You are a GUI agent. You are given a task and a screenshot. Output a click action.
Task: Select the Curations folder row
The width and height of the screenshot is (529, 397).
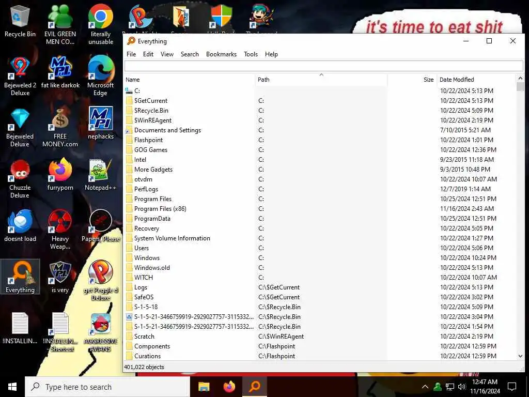(x=320, y=356)
